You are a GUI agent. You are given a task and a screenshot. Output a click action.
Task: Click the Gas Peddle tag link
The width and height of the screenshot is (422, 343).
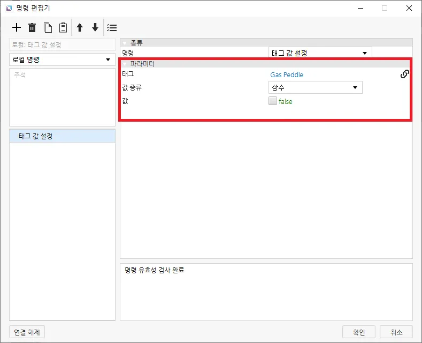coord(287,75)
